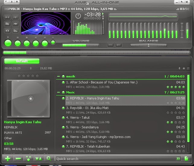
Task: Click the green dot beside Telah Kuberikan
Action: 63,146
